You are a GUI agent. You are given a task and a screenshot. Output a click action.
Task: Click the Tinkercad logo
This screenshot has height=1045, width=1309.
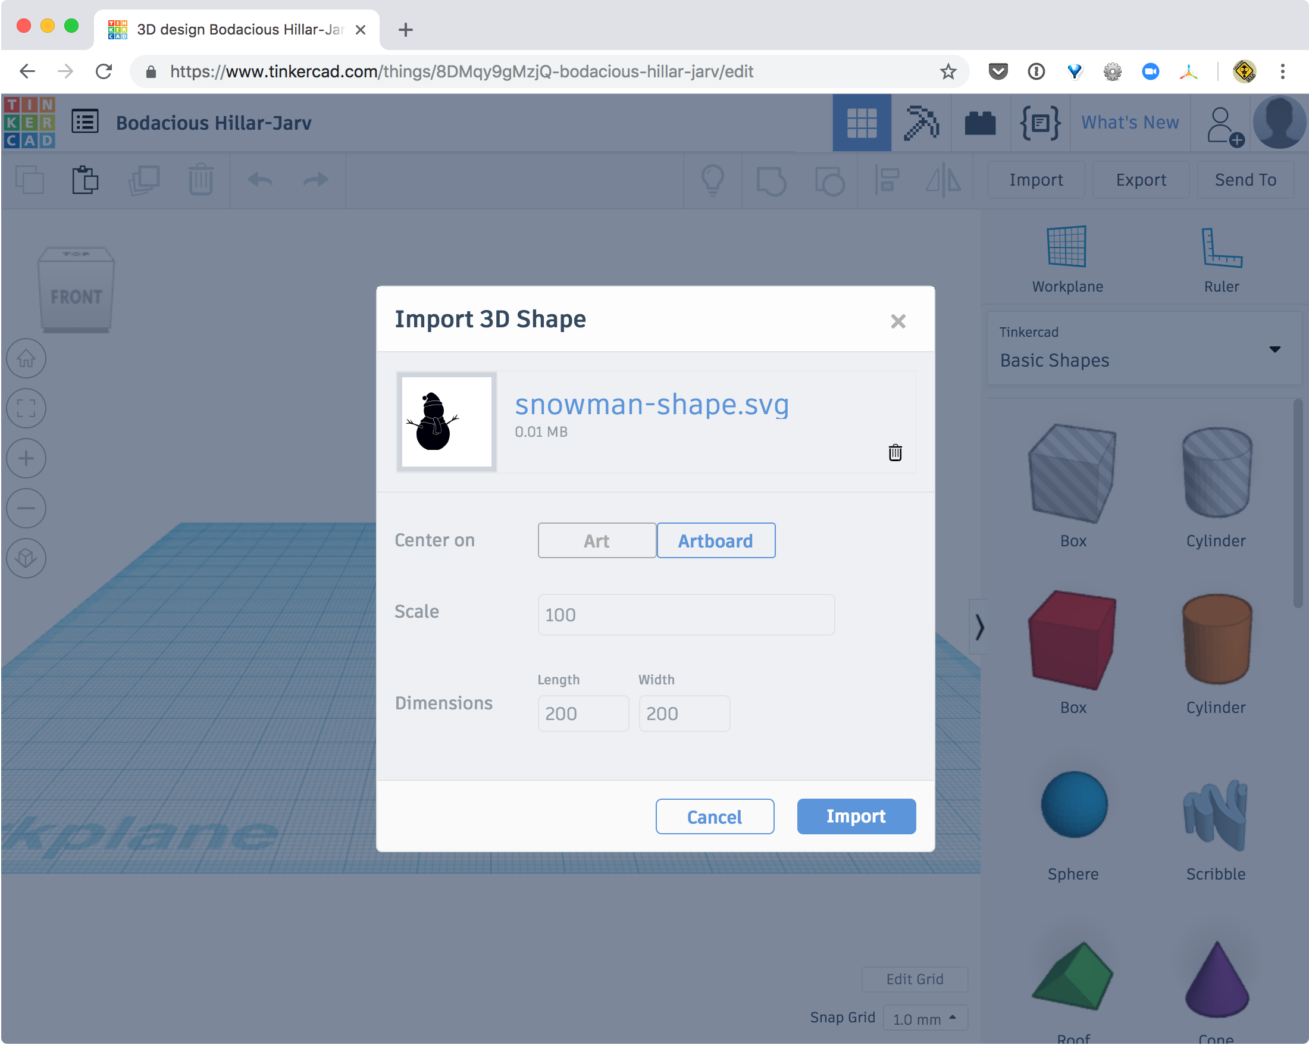30,122
